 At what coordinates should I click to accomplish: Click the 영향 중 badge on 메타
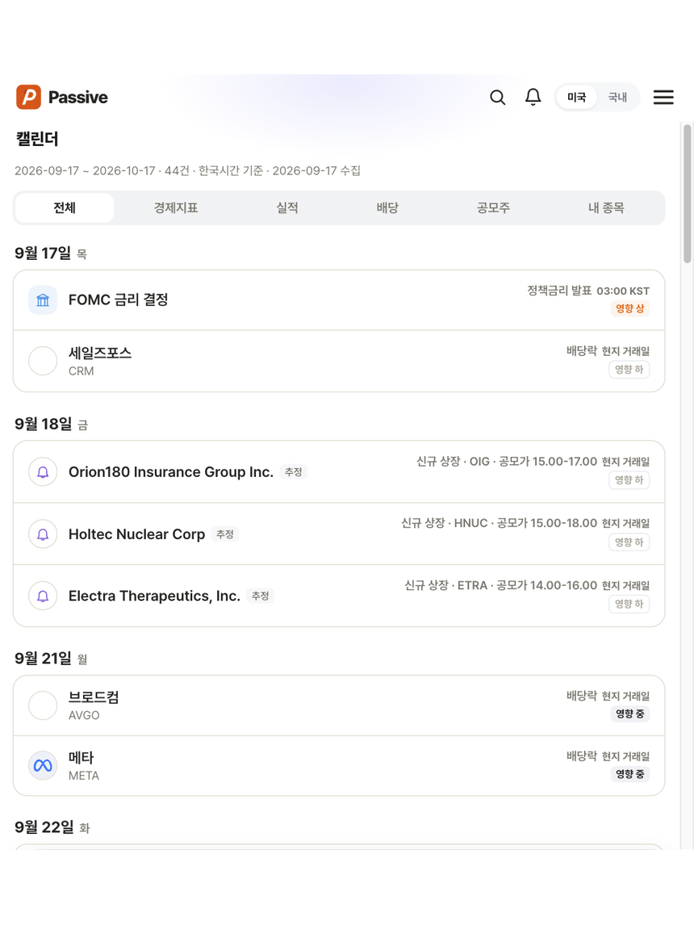click(629, 774)
